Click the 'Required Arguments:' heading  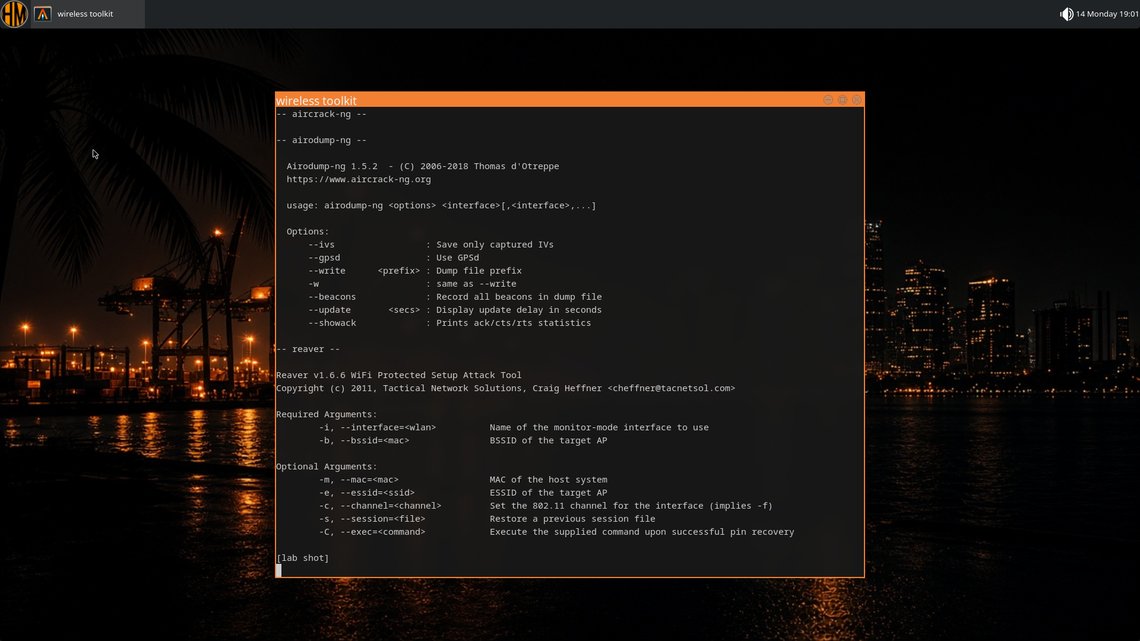(327, 414)
